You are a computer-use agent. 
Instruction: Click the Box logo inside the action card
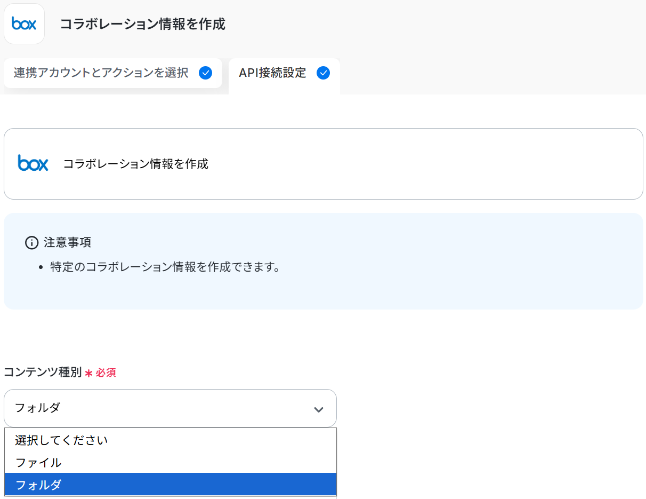(x=33, y=163)
